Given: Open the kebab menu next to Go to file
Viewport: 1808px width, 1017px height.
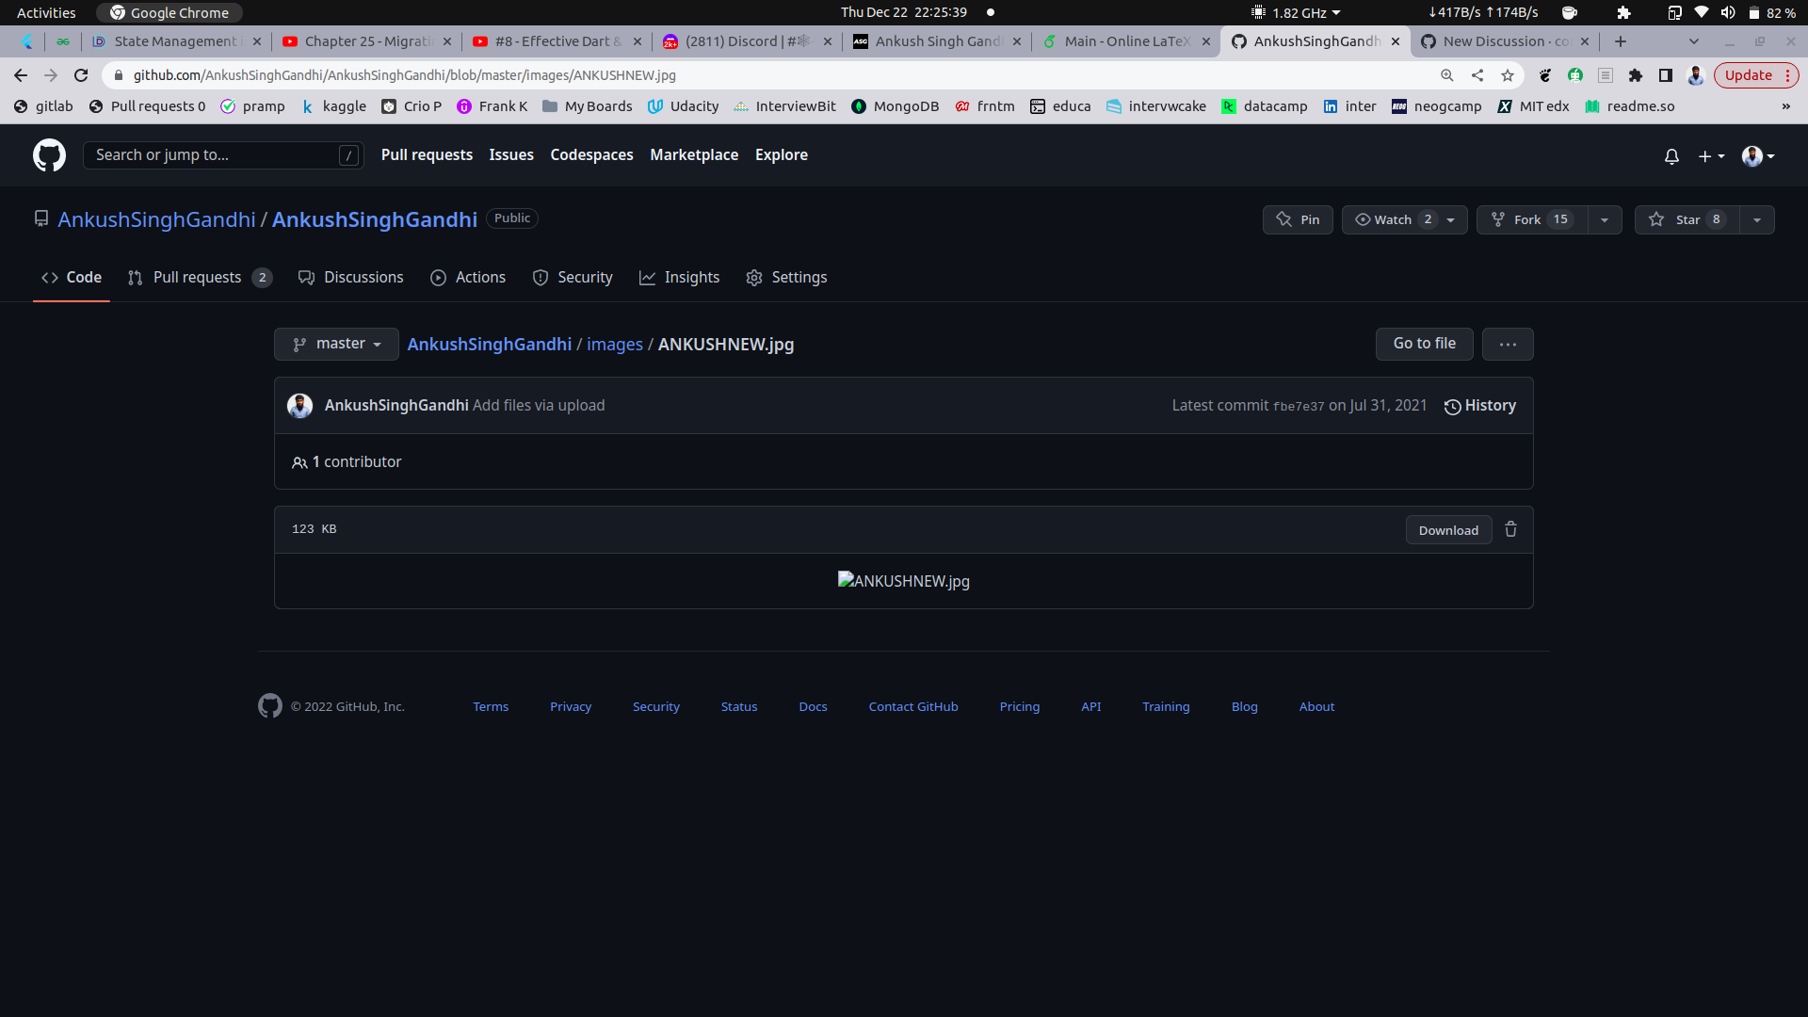Looking at the screenshot, I should (x=1508, y=344).
